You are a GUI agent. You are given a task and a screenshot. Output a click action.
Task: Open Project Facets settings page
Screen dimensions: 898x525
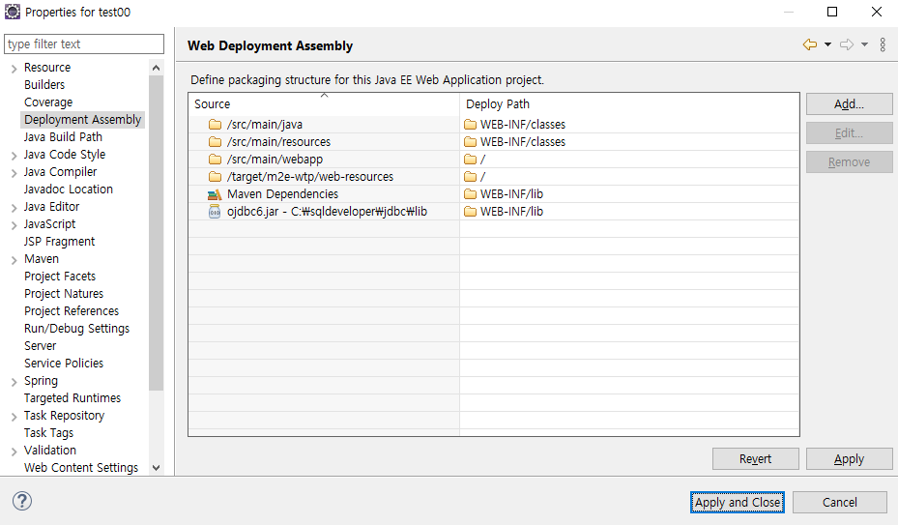click(x=60, y=277)
